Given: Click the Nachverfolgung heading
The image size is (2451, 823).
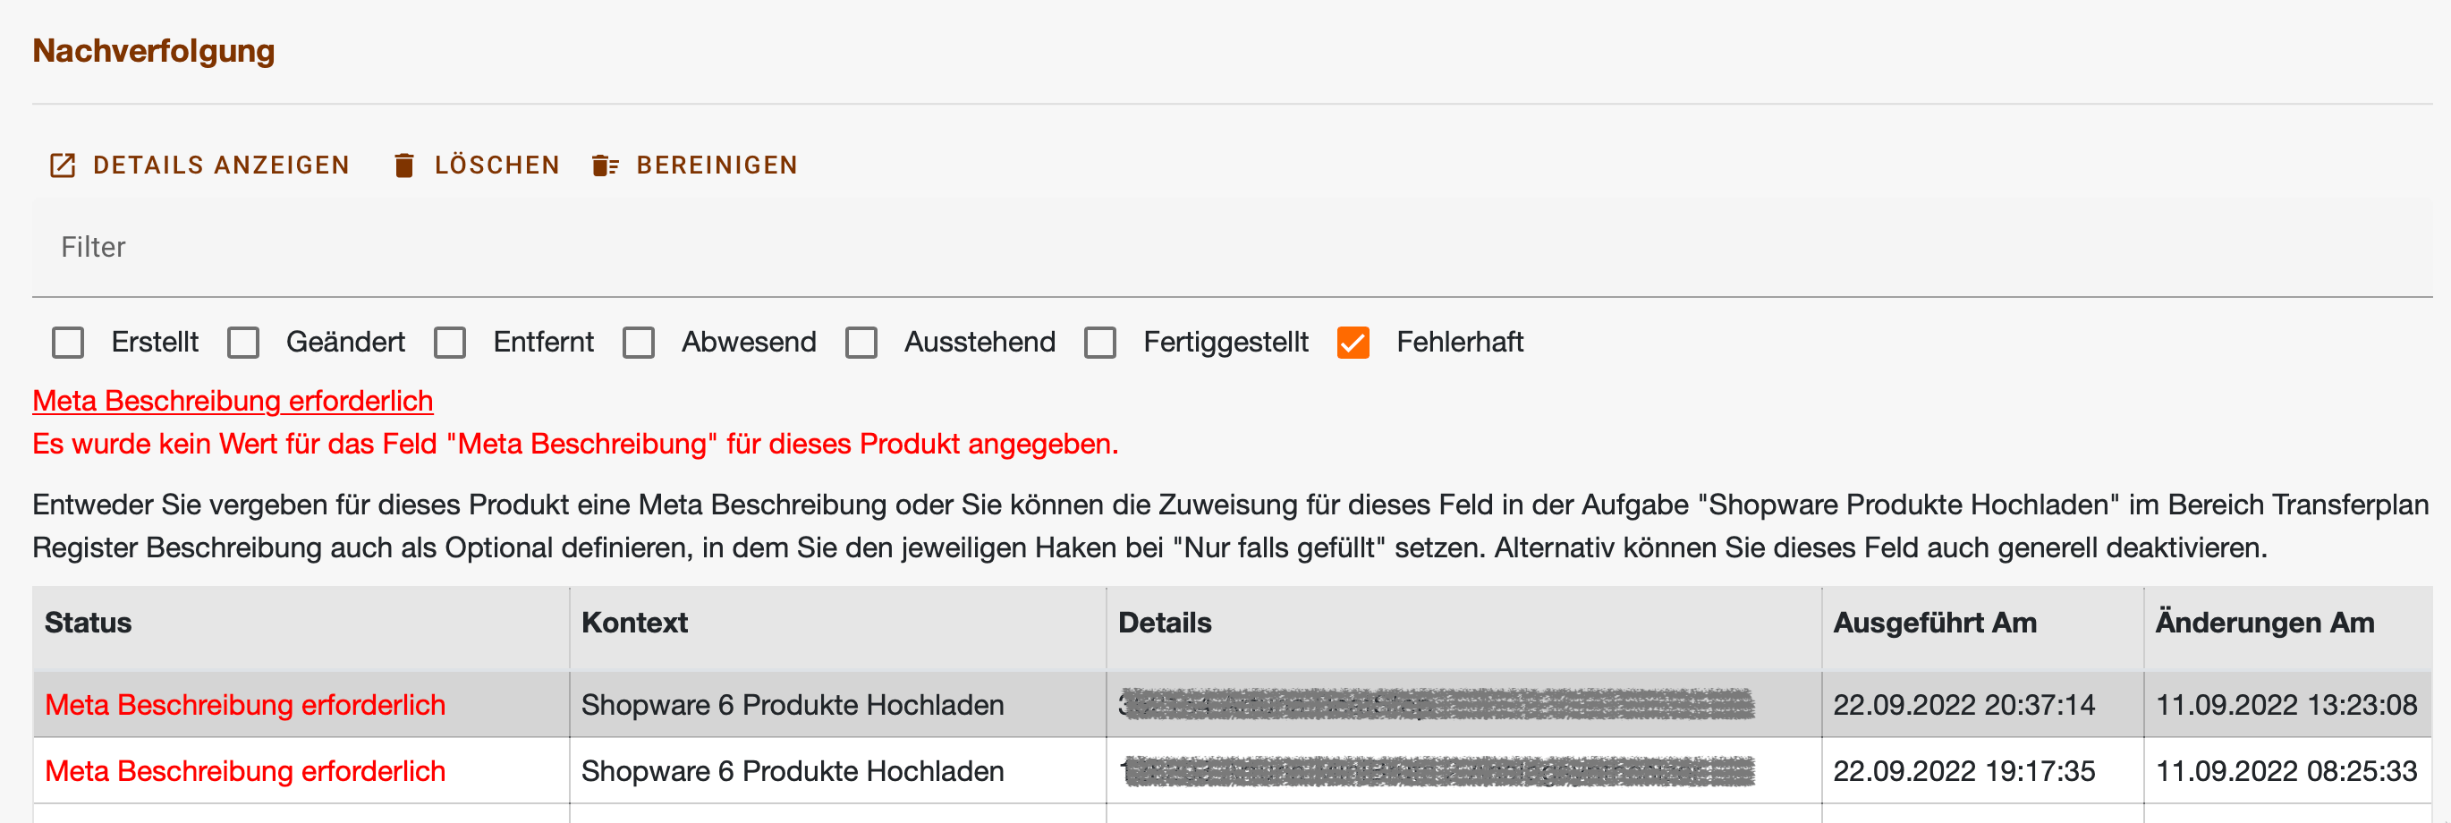Looking at the screenshot, I should click(x=153, y=51).
